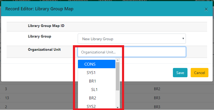This screenshot has height=110, width=214.
Task: Select SL1 in the org unit list
Action: tap(97, 90)
